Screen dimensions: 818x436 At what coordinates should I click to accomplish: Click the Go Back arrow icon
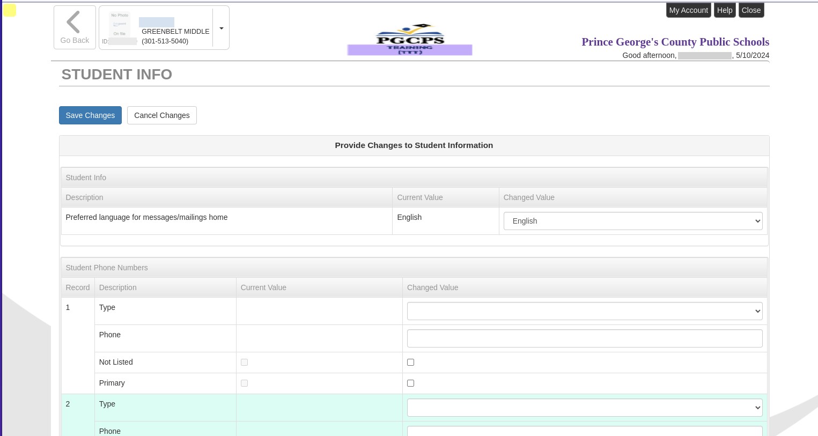pos(73,23)
